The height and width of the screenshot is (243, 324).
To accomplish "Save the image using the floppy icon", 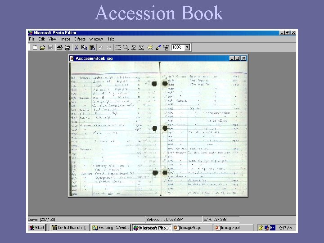I will point(50,48).
